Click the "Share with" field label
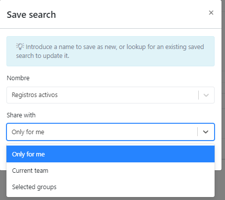 21,115
